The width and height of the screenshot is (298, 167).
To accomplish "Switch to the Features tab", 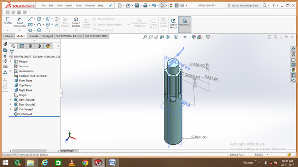I will click(8, 36).
